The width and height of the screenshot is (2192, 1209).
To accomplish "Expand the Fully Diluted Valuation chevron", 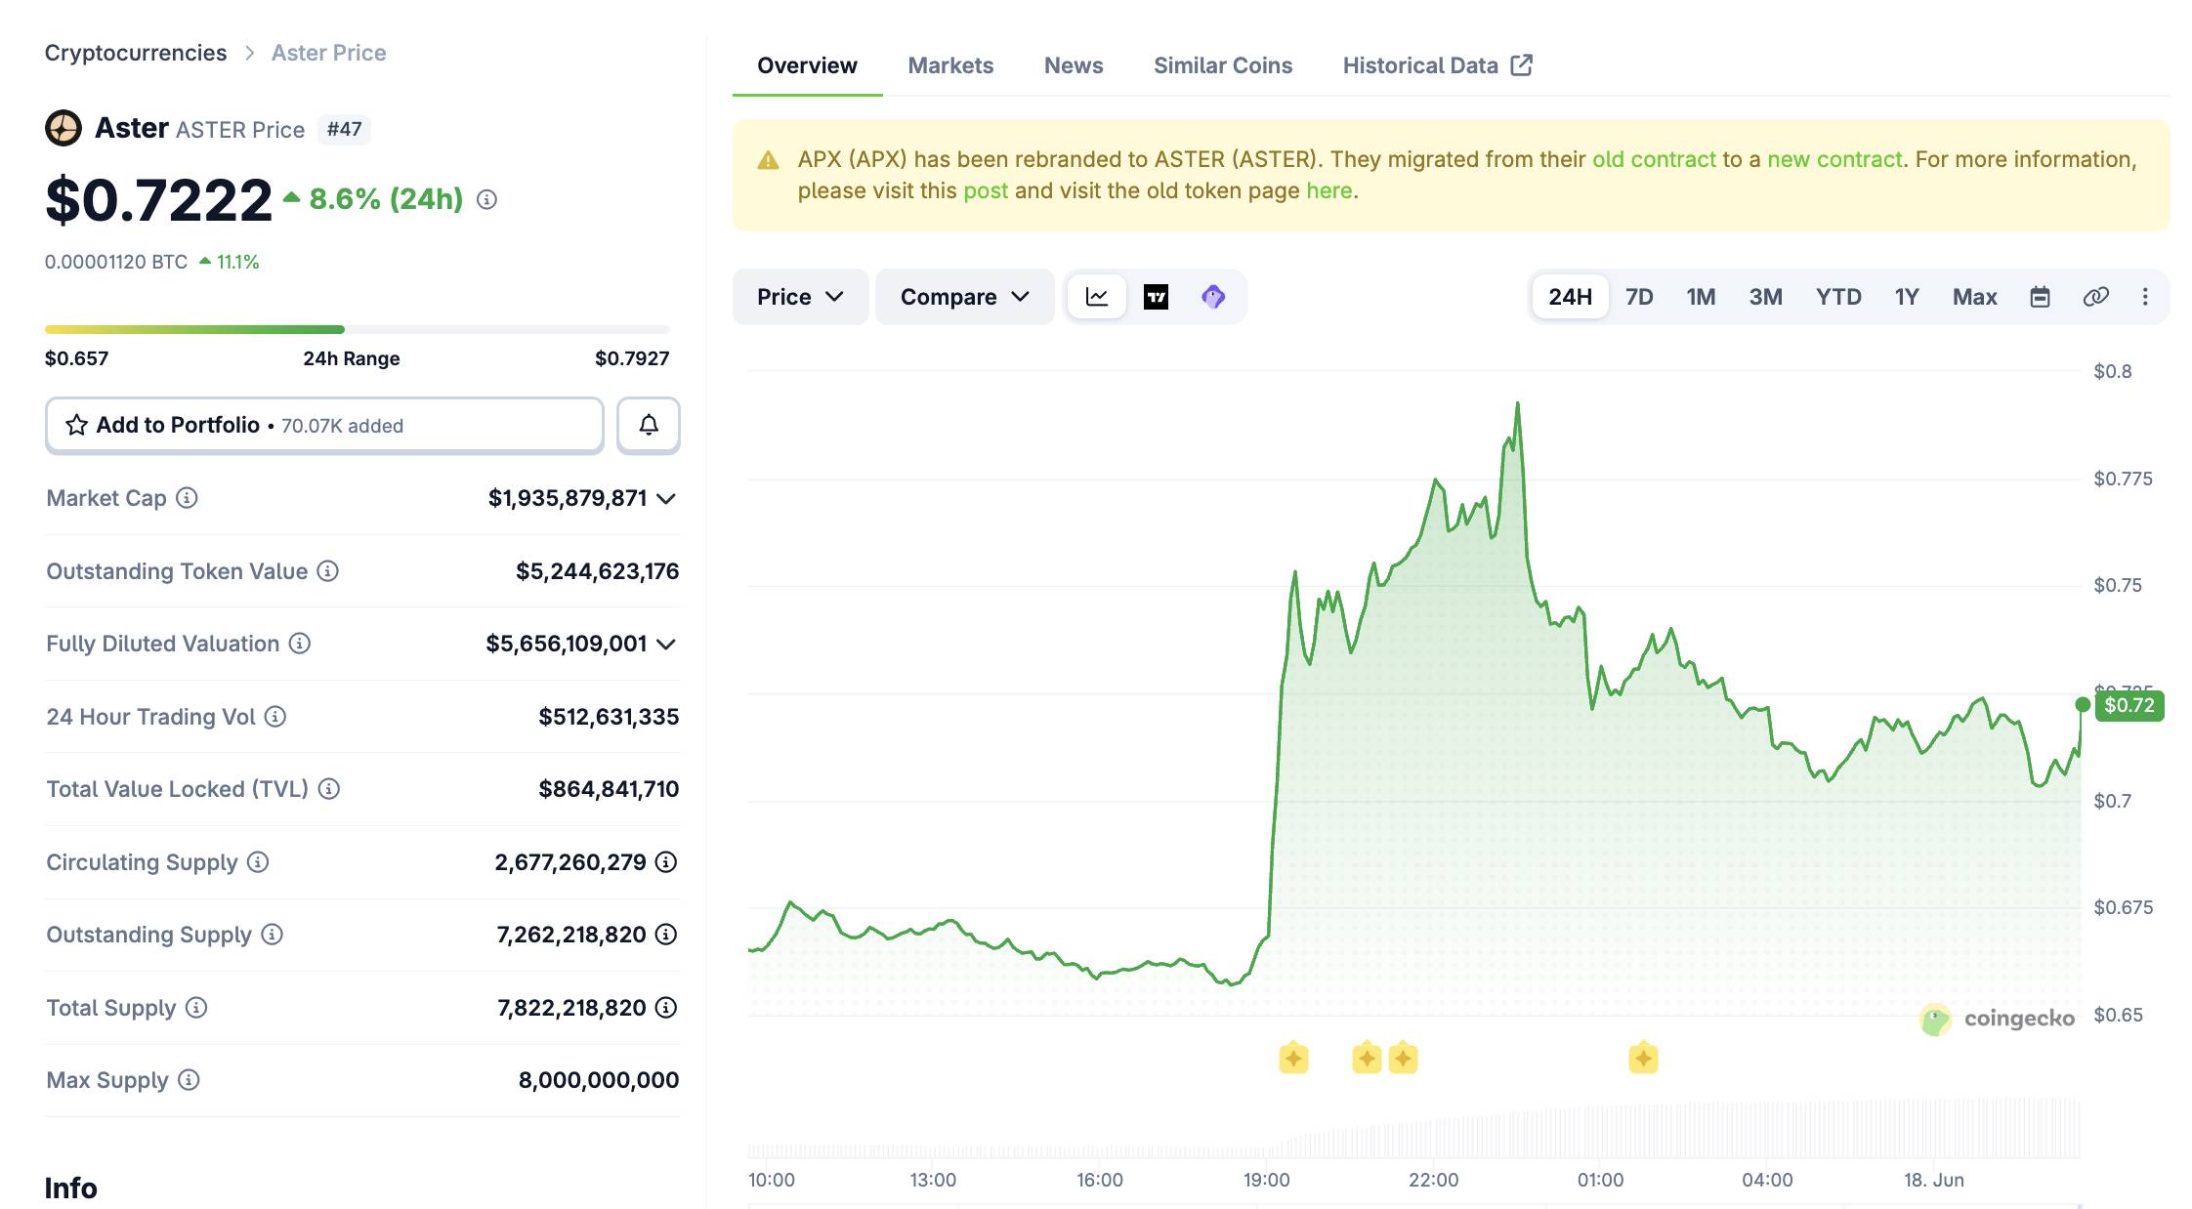I will (666, 645).
